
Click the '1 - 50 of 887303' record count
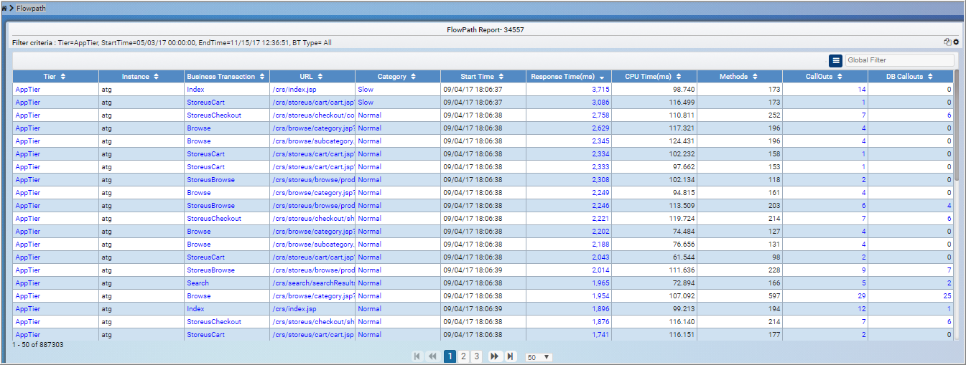click(37, 345)
